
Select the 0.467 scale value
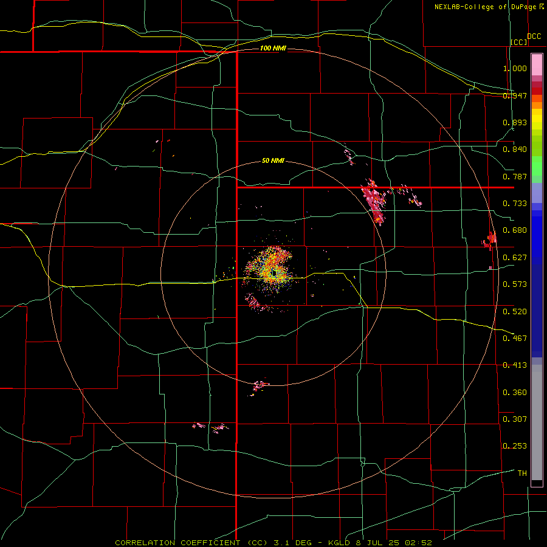click(515, 339)
